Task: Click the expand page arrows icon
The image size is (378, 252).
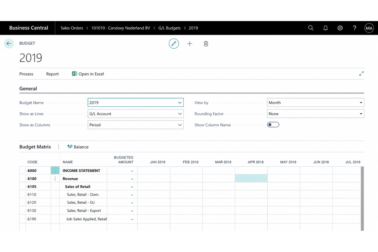Action: [361, 74]
